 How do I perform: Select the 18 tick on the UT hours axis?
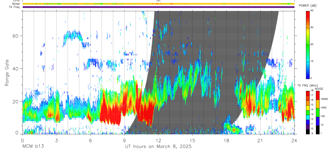pos(226,140)
